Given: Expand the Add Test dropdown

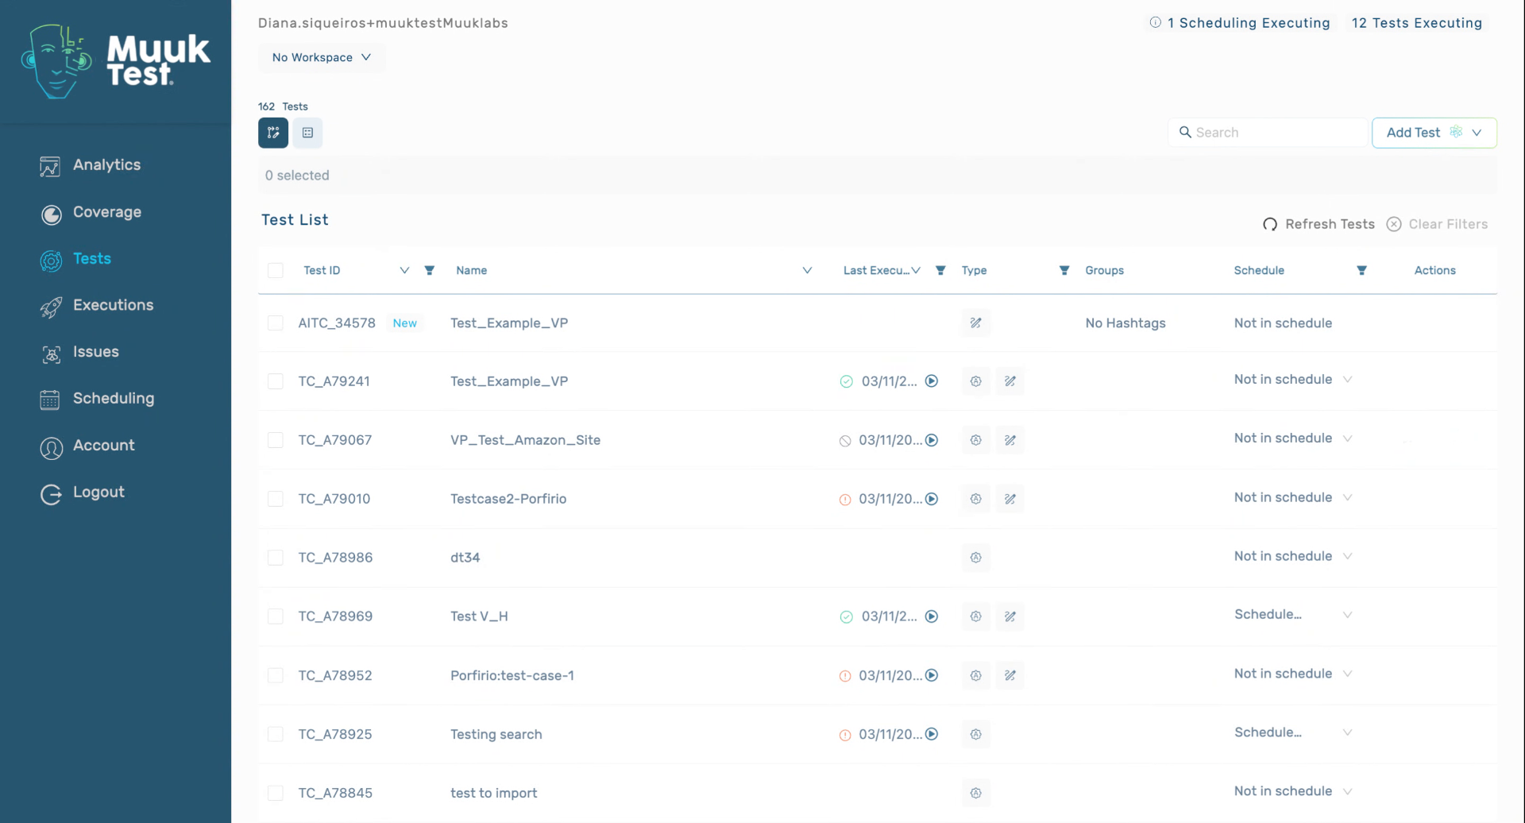Looking at the screenshot, I should click(1477, 133).
